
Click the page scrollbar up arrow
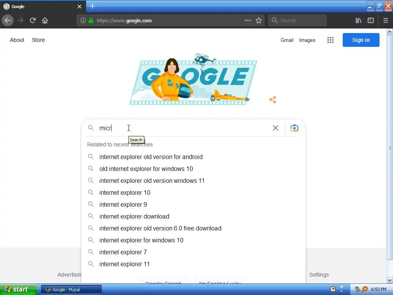(390, 31)
